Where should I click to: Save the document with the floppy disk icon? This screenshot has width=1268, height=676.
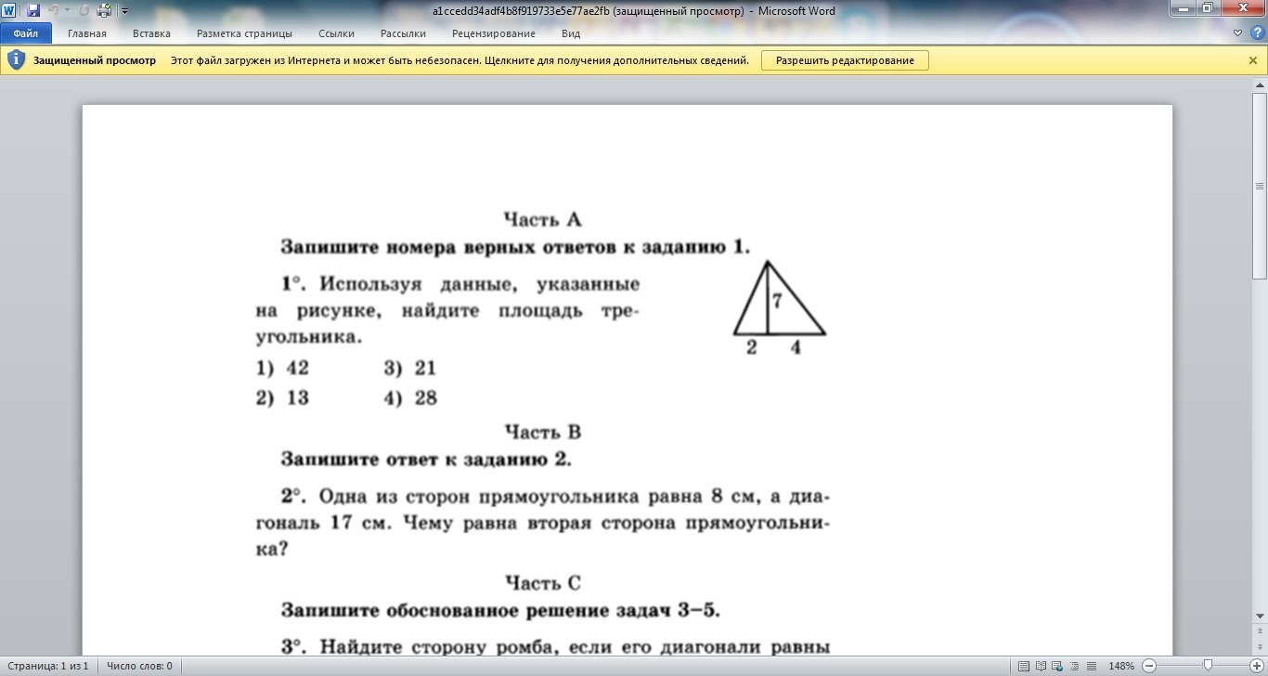pyautogui.click(x=33, y=11)
